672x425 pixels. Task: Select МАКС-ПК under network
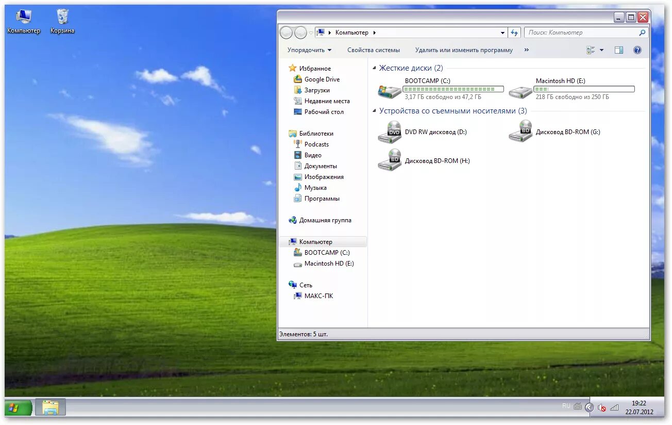pos(313,296)
